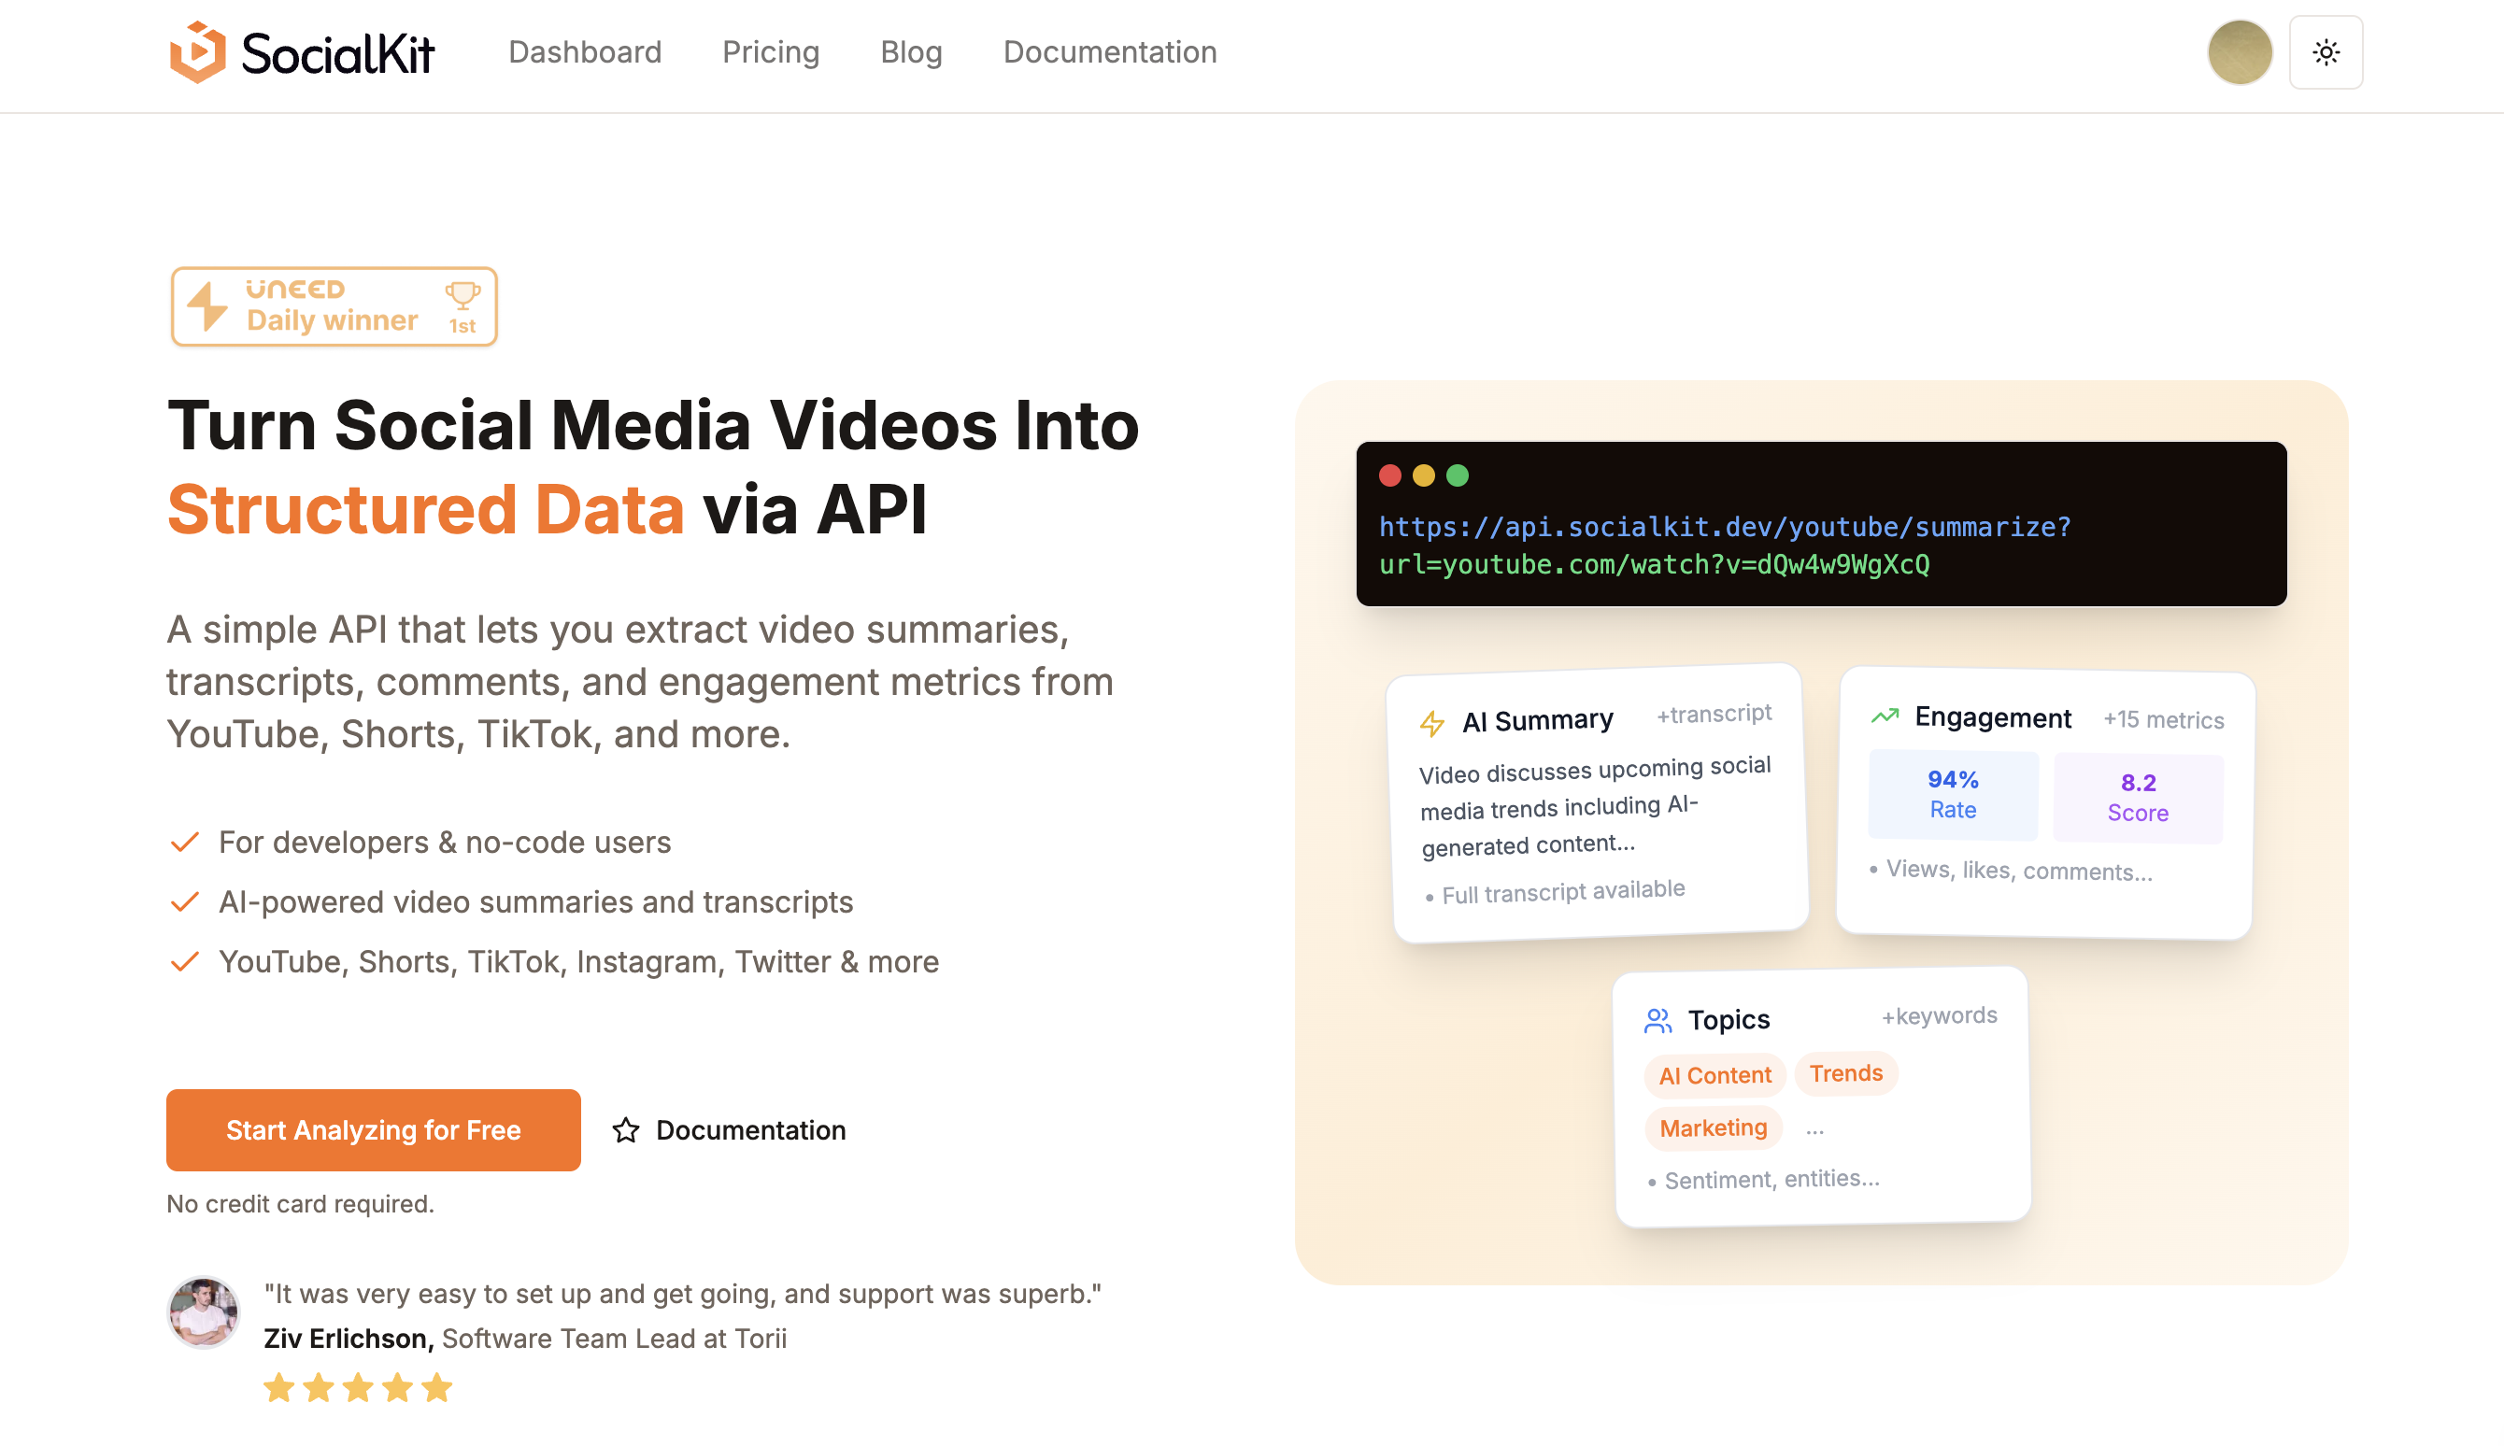Click the lightning icon on AI Summary card
This screenshot has width=2504, height=1446.
pyautogui.click(x=1431, y=723)
